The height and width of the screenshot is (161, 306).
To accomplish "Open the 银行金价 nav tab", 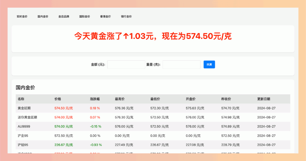I will (127, 16).
